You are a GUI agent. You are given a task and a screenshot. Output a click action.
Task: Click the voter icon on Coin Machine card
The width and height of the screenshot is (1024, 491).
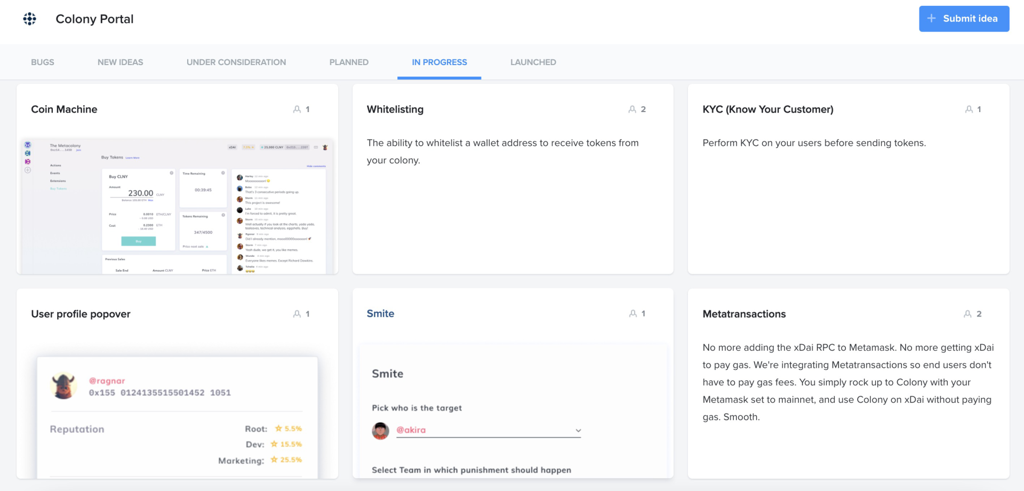297,109
